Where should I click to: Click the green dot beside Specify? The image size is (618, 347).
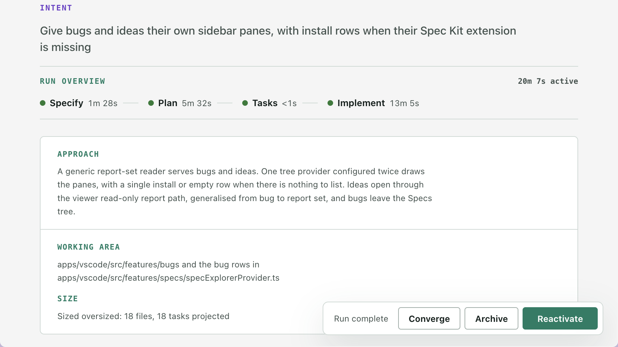pyautogui.click(x=43, y=103)
